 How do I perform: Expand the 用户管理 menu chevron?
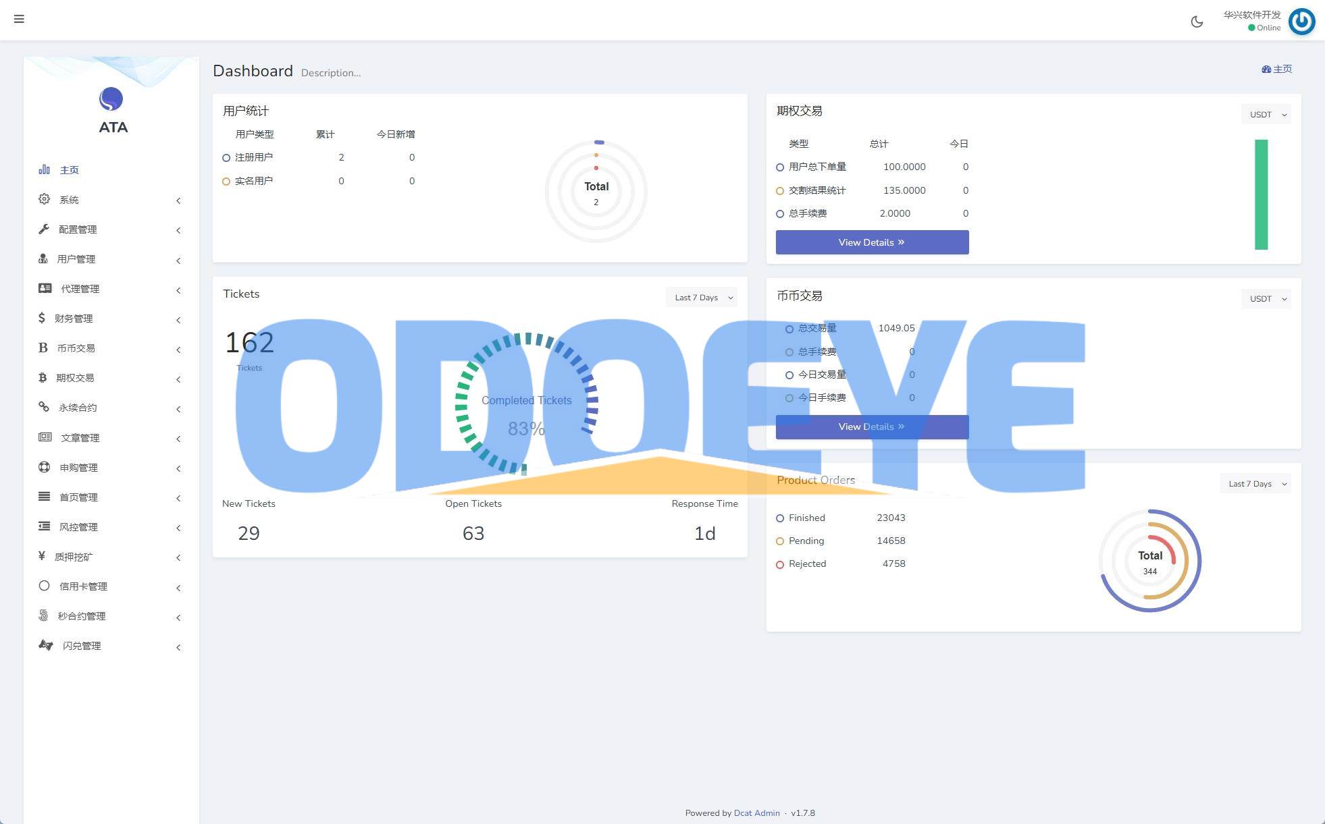pos(178,260)
